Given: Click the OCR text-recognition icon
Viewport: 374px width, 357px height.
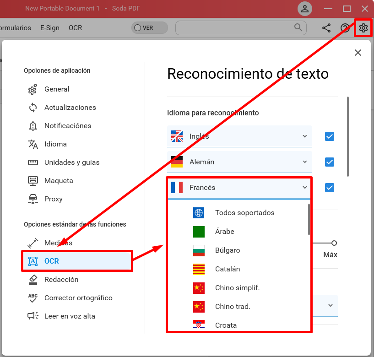Looking at the screenshot, I should click(x=33, y=261).
